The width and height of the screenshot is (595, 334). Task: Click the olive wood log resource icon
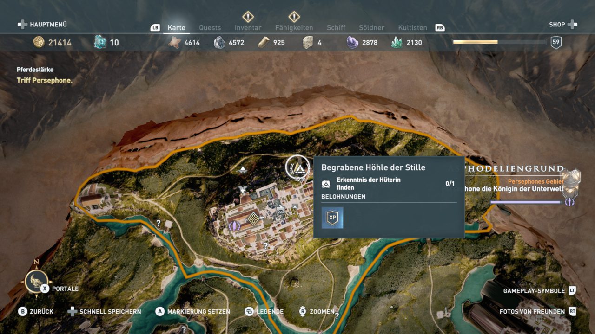264,42
